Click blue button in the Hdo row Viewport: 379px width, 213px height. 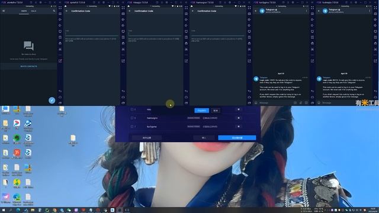[x=201, y=111]
